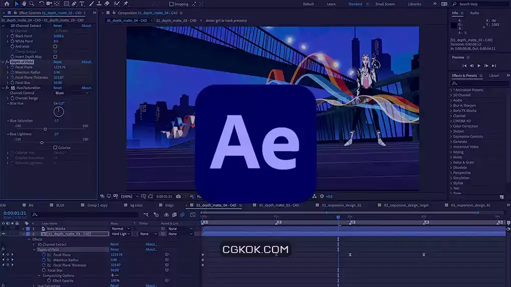Select the Type tool
This screenshot has width=511, height=287.
click(82, 3)
